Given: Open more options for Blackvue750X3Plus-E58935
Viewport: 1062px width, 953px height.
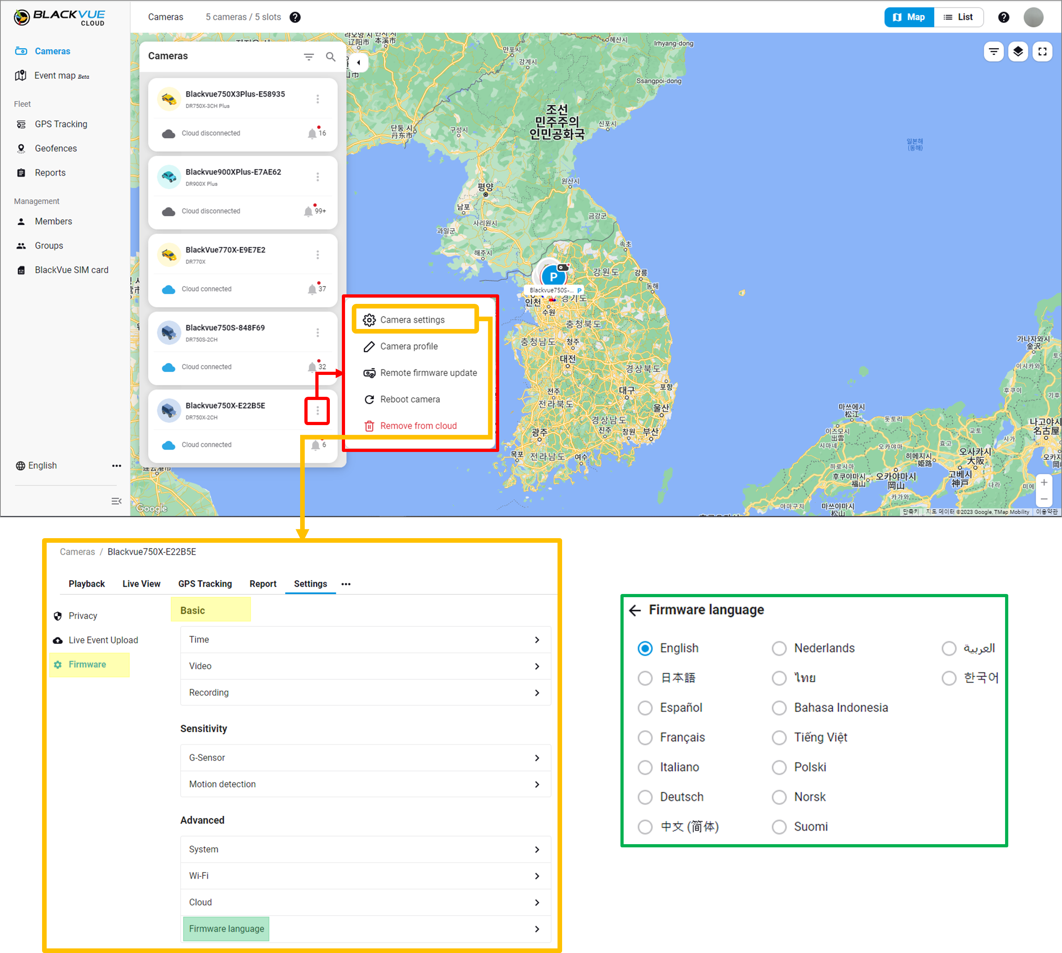Looking at the screenshot, I should coord(317,99).
